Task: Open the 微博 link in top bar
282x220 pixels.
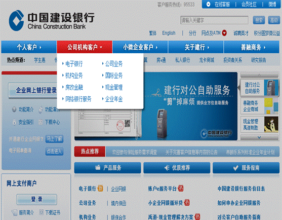Action: (272, 4)
